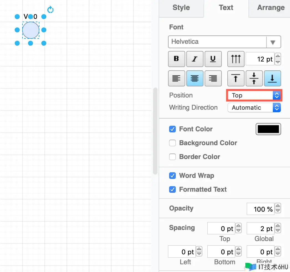Switch to the Arrange tab
Image resolution: width=290 pixels, height=272 pixels.
(271, 8)
